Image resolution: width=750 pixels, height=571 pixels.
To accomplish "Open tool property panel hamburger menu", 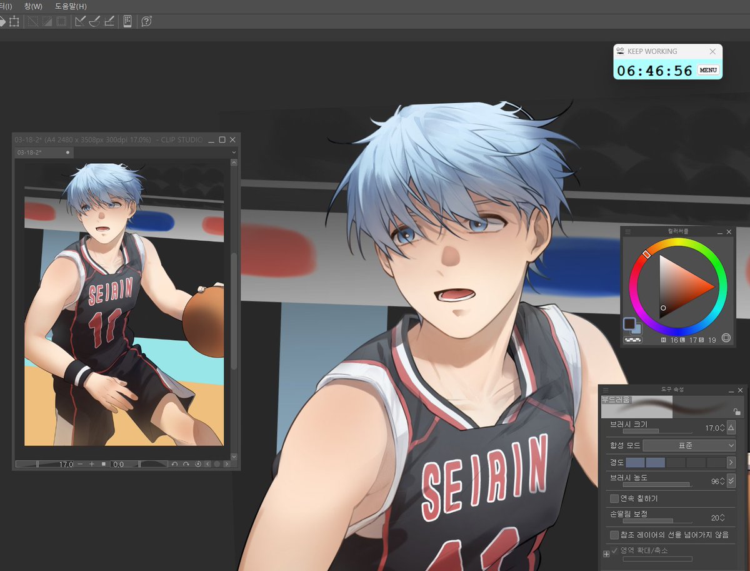I will 606,390.
